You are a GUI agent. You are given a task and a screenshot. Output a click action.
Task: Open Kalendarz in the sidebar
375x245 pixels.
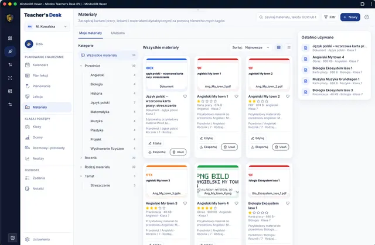click(x=47, y=65)
